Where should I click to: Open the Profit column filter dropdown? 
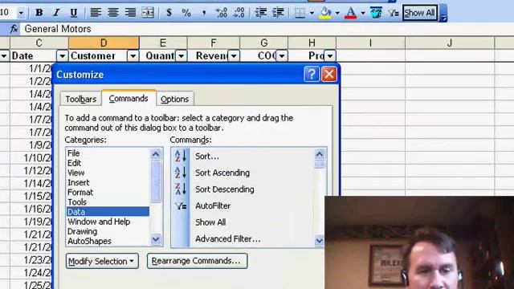point(330,56)
